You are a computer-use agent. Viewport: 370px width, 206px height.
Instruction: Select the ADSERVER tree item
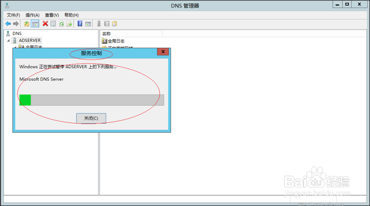coord(30,41)
